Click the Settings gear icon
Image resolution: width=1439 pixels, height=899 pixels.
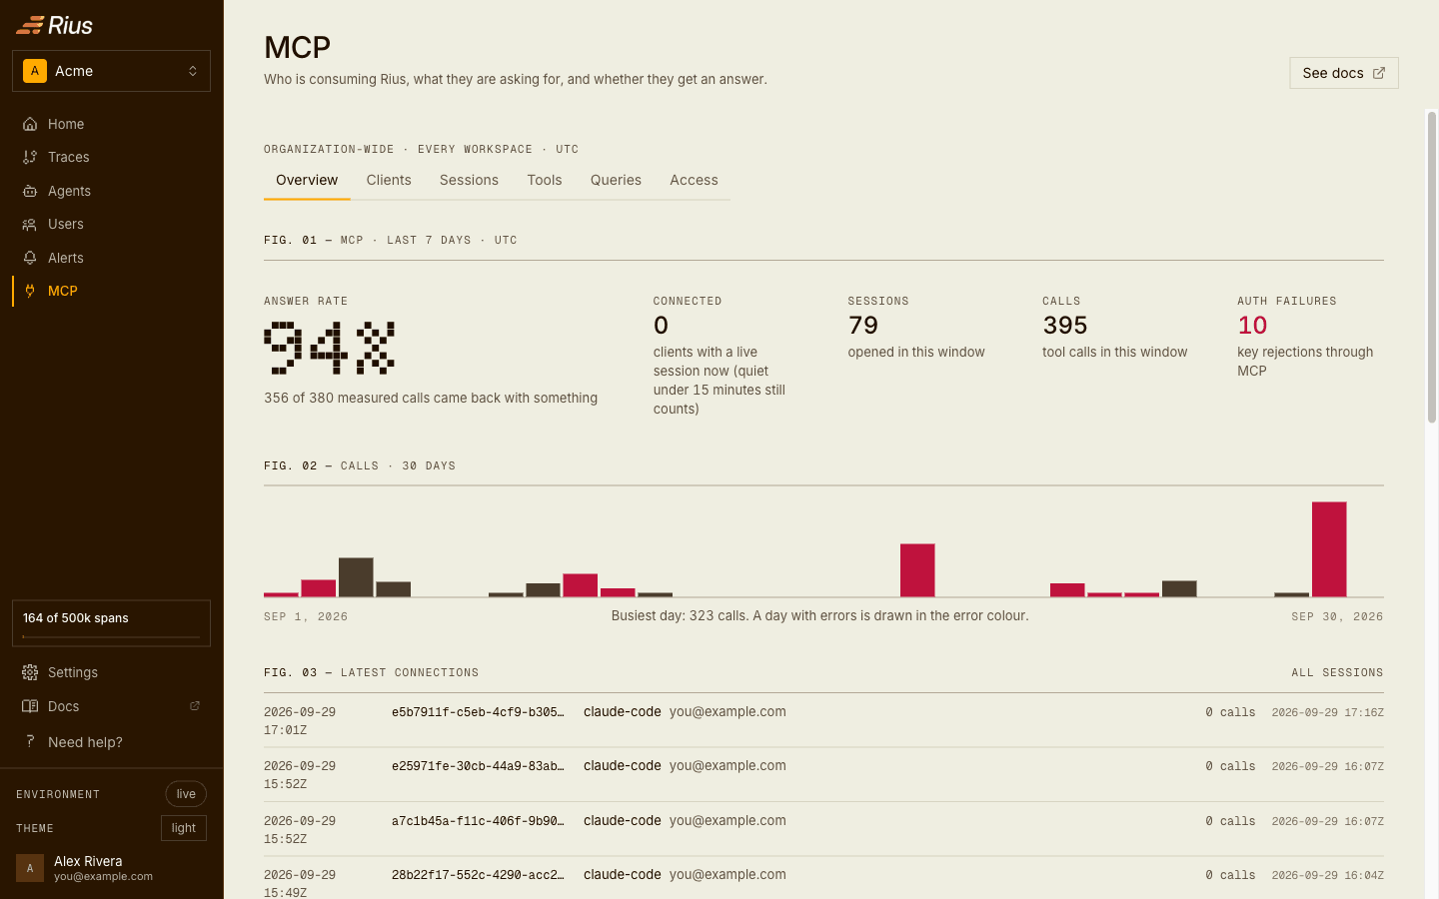(30, 672)
